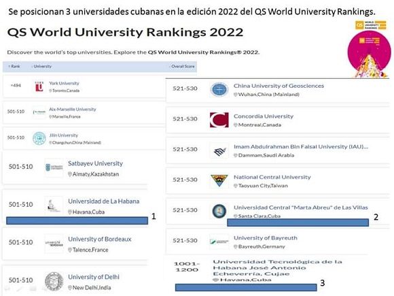This screenshot has width=394, height=296.
Task: Click the QS World University Rankings 2022 heading
Action: point(125,32)
